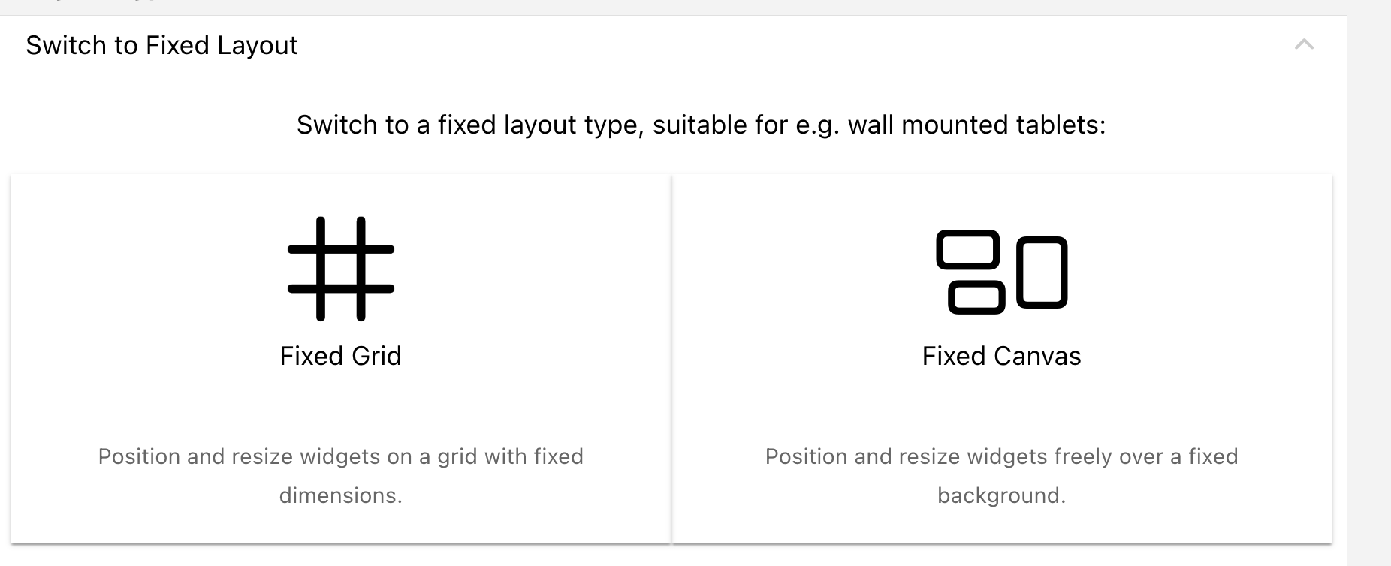Click the word "Grid" in the card title
This screenshot has height=566, width=1391.
click(377, 356)
